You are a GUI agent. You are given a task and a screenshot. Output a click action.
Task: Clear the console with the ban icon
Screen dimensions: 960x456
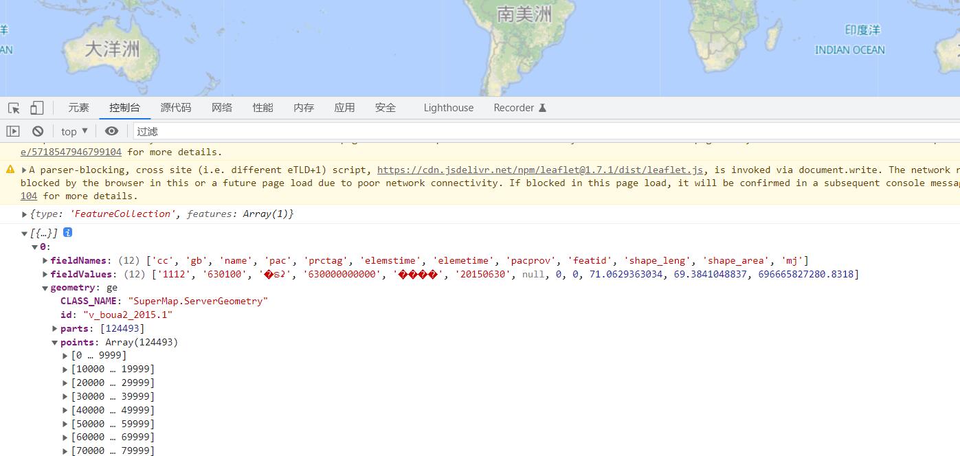pos(38,131)
